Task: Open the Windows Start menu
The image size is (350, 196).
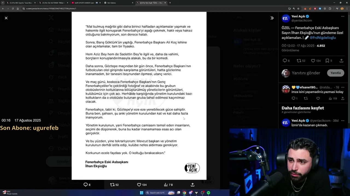Action: coord(141,193)
